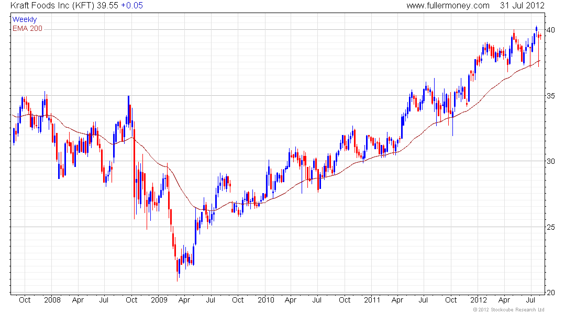This screenshot has height=314, width=576.
Task: Click the last 'Jul' label after 2012
Action: click(530, 300)
